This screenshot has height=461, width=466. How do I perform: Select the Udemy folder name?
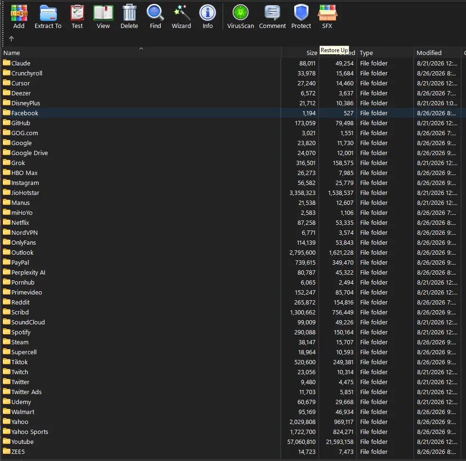[21, 402]
